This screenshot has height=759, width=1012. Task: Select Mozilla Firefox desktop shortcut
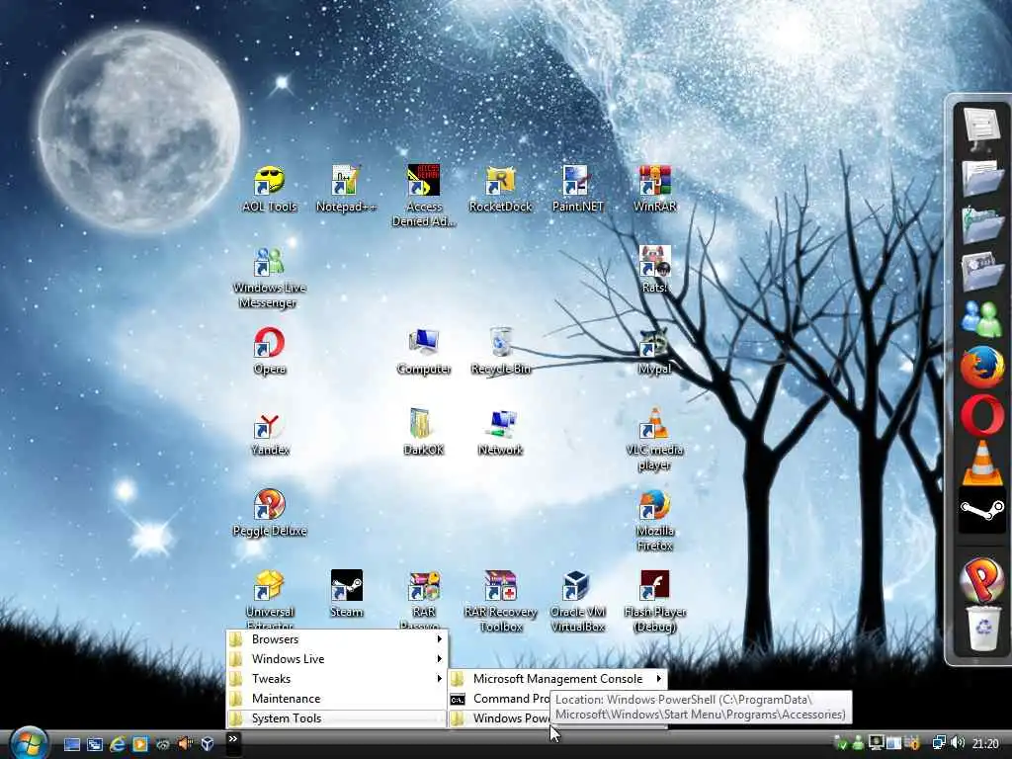point(654,521)
